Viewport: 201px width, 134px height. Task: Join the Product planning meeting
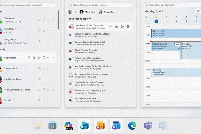[177, 44]
